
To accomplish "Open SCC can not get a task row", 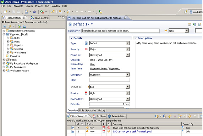I will (x=132, y=131).
